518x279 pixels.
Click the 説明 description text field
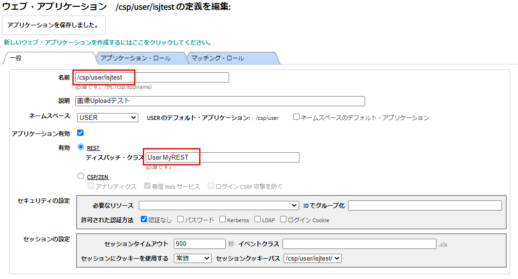pos(220,101)
